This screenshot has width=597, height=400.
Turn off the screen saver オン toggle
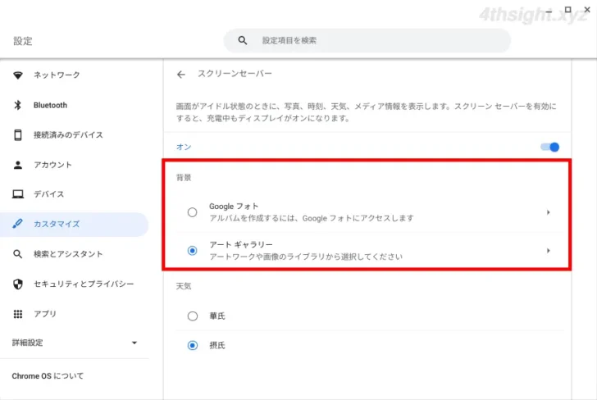549,147
